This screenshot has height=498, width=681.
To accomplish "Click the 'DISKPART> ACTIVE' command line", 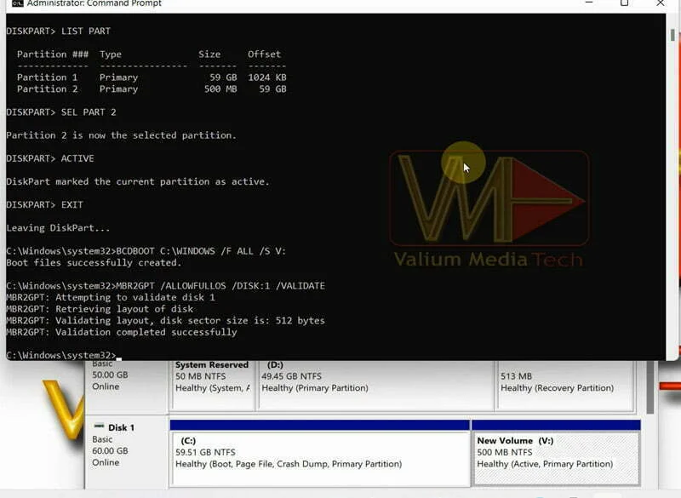I will point(50,158).
